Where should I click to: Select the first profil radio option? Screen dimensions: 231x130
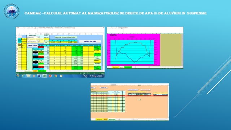pos(45,41)
